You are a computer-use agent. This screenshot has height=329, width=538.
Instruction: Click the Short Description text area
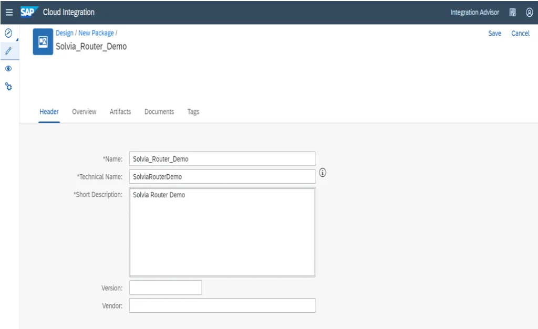pos(222,231)
